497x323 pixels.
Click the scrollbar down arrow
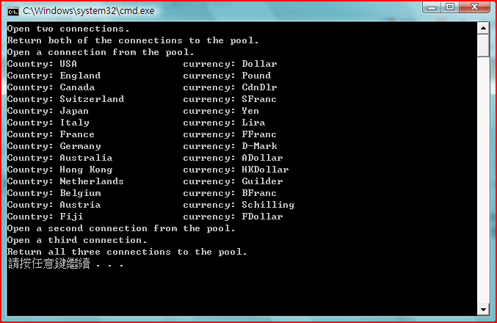pos(483,310)
